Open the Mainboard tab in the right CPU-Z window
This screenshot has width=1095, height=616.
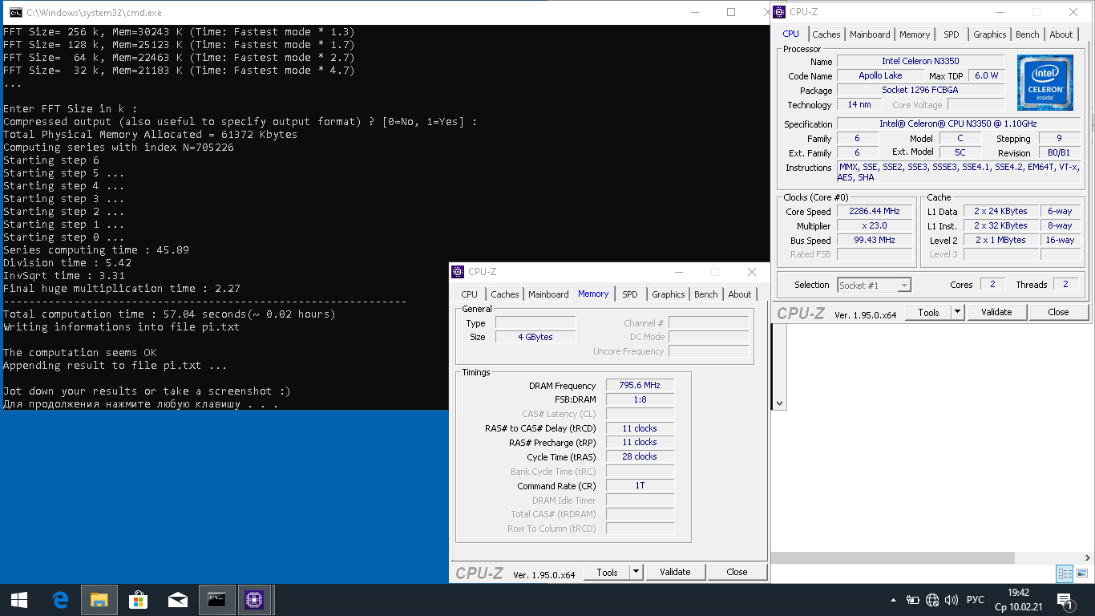coord(870,34)
